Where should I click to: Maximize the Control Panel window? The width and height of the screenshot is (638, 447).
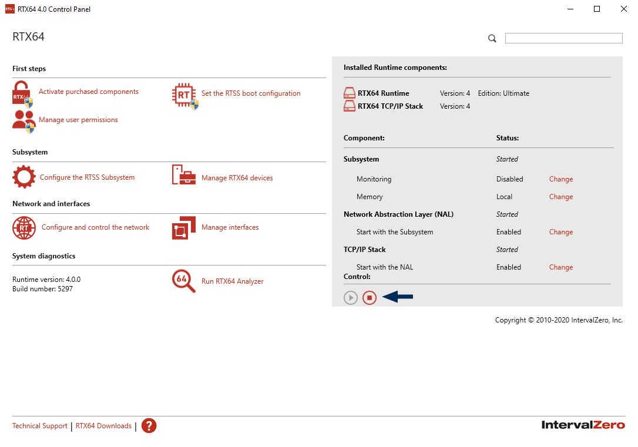[597, 9]
